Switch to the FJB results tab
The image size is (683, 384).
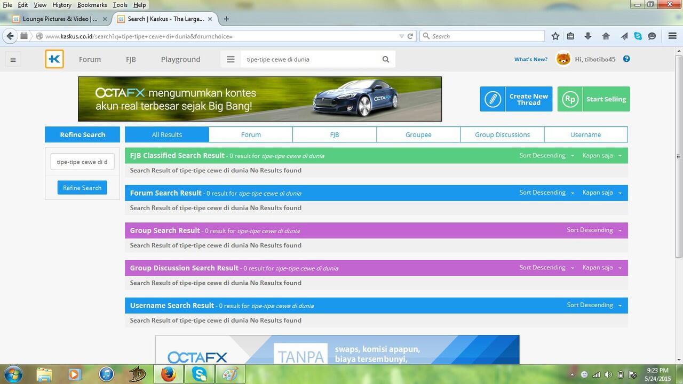[335, 134]
